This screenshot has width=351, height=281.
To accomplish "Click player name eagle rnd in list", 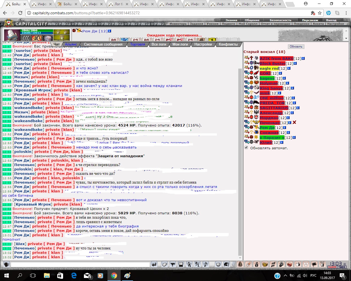I will point(269,68).
